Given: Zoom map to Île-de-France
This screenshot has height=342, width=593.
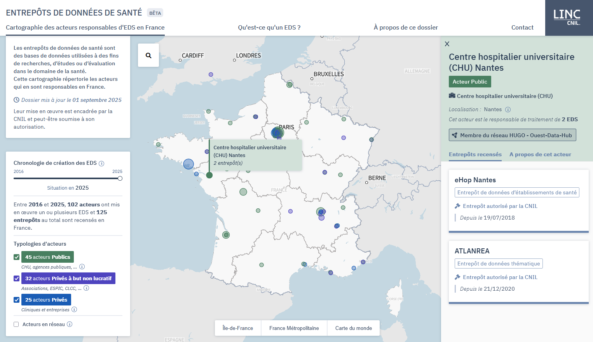Looking at the screenshot, I should (x=238, y=328).
